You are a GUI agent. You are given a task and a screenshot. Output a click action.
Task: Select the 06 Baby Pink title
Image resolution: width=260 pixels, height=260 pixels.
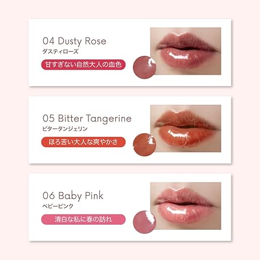point(73,196)
